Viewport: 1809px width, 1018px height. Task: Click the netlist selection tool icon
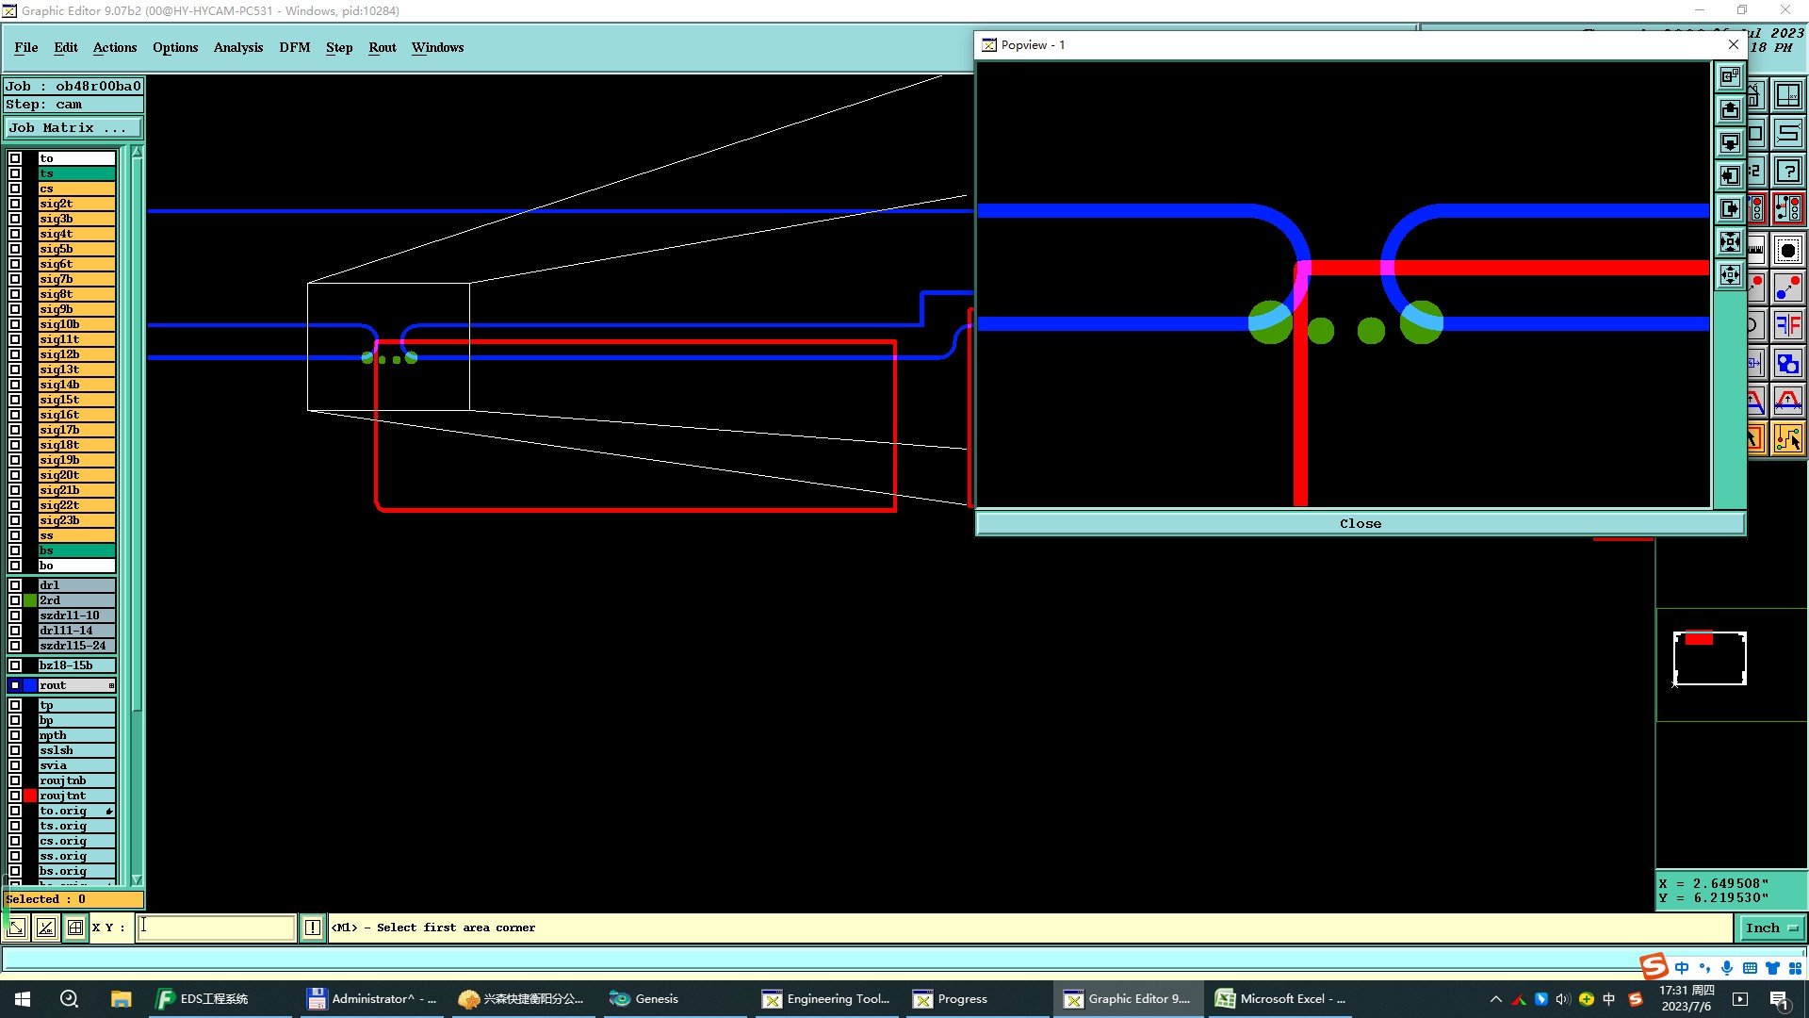1787,438
